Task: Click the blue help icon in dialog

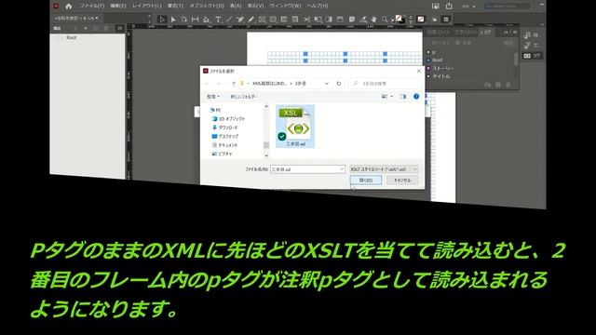Action: (416, 97)
